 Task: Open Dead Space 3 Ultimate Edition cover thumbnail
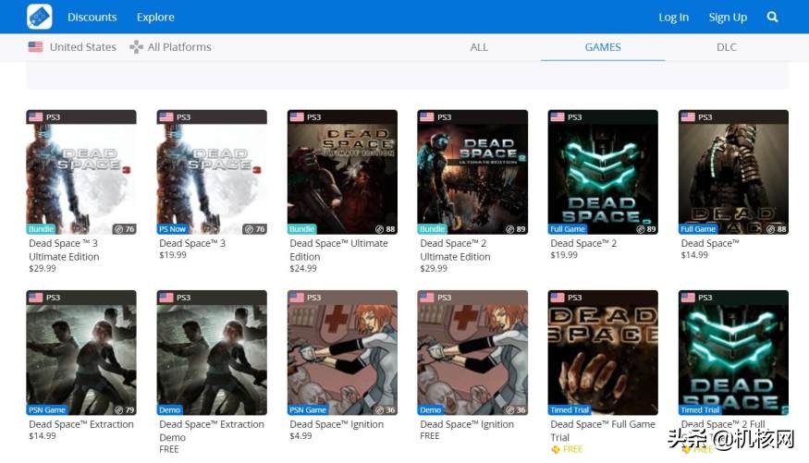(81, 172)
